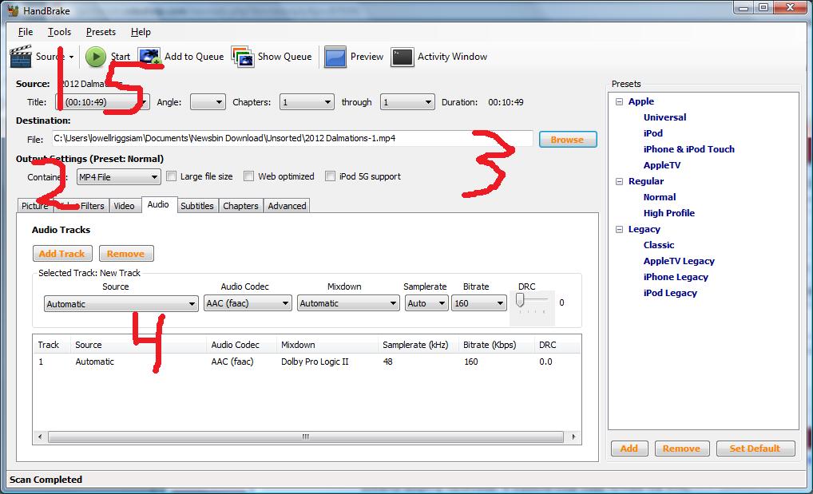Screen dimensions: 813x494
Task: Select the iPod preset
Action: click(652, 133)
